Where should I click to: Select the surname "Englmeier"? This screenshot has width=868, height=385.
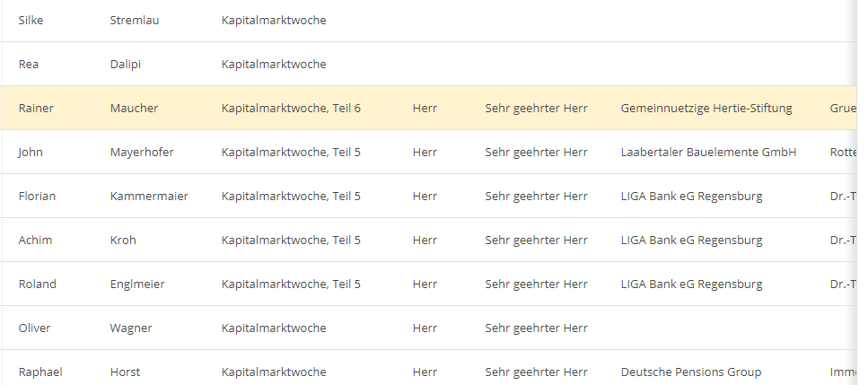[137, 284]
